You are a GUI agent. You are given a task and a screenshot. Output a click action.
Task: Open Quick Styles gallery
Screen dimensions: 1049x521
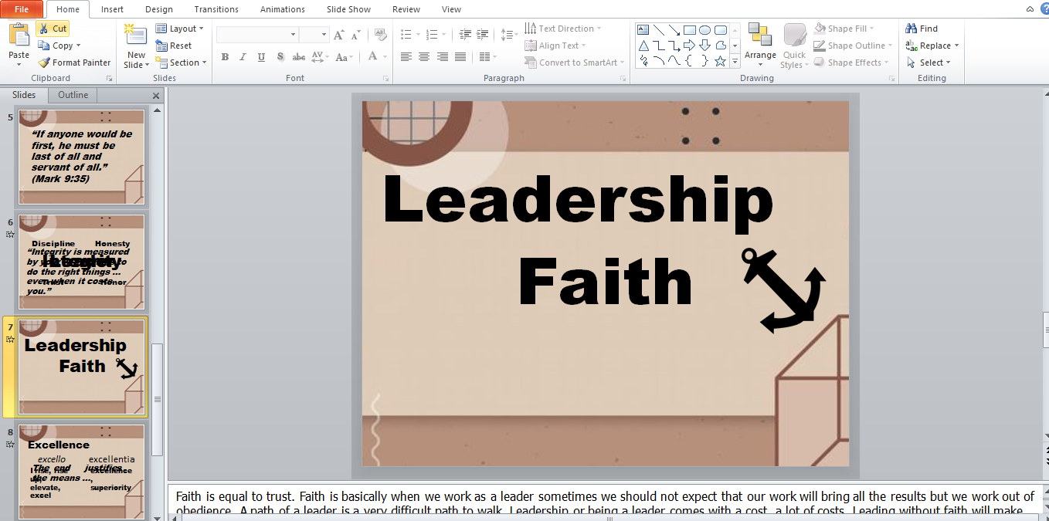[x=795, y=46]
